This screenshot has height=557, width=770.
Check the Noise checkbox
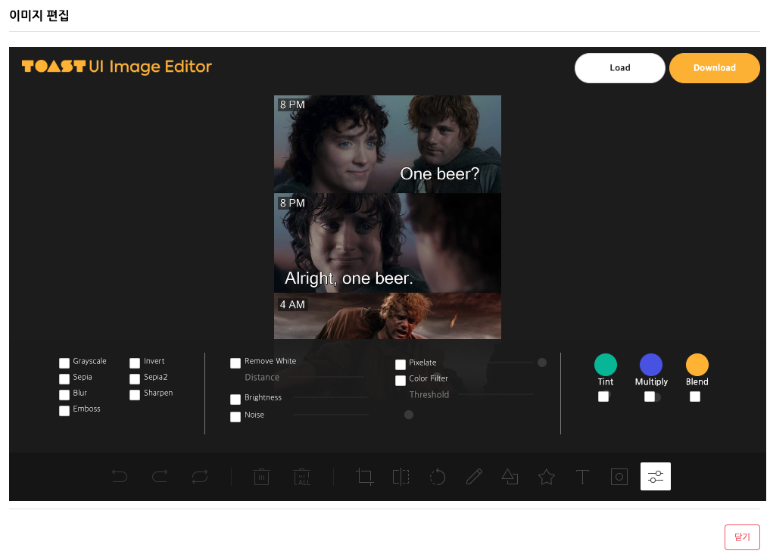point(235,417)
